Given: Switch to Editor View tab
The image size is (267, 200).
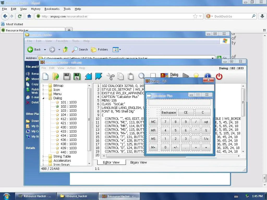Looking at the screenshot, I should coord(111,162).
